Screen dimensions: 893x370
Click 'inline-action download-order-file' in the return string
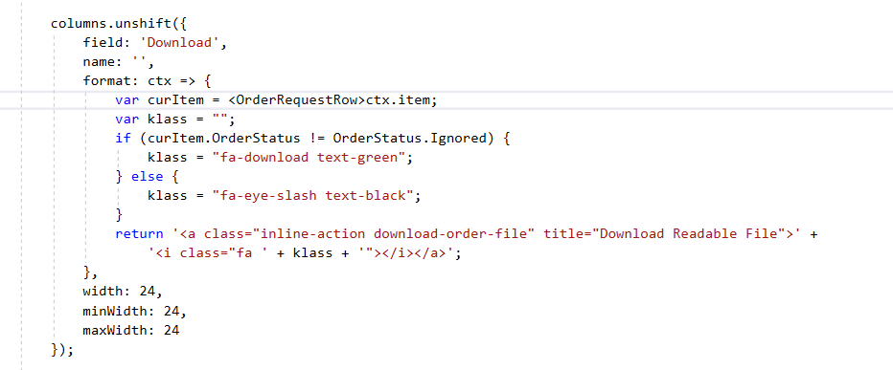pos(394,234)
